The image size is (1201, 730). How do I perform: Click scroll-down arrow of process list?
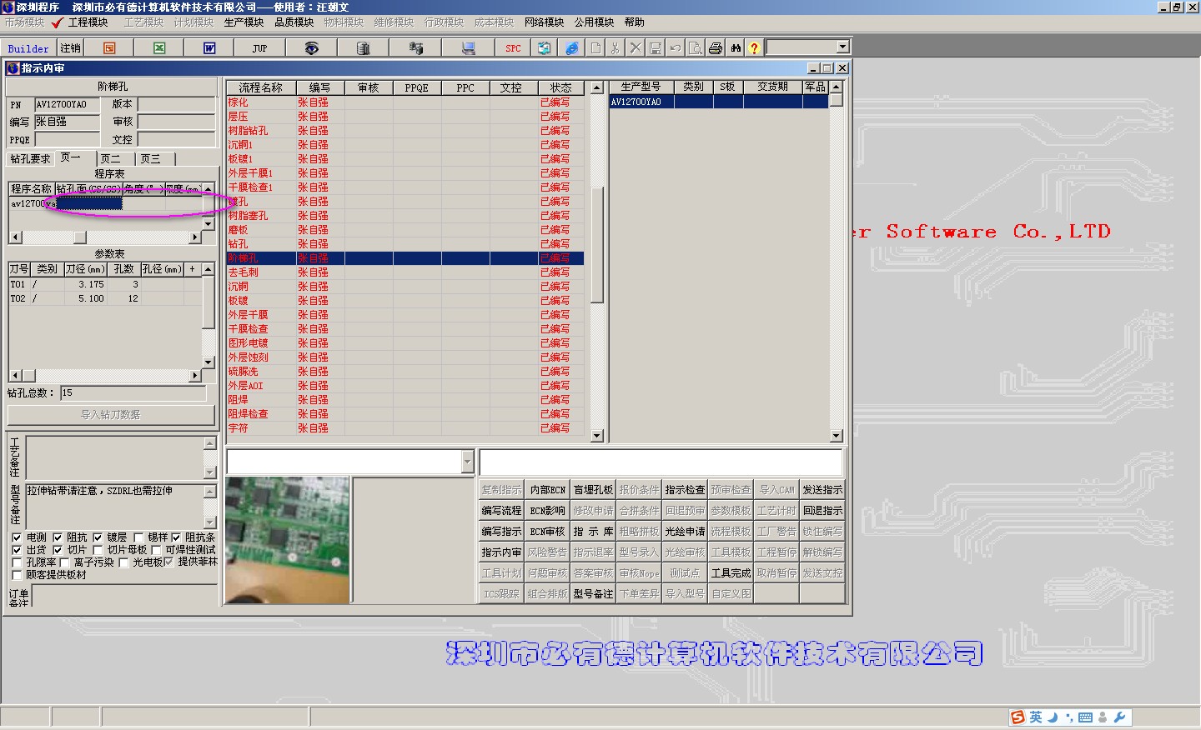(x=596, y=436)
